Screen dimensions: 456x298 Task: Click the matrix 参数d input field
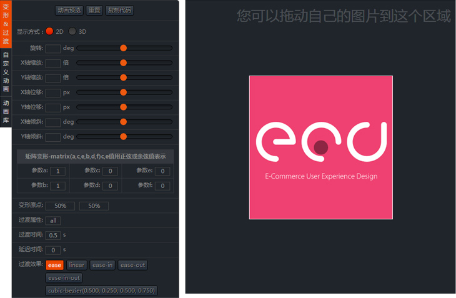[110, 186]
